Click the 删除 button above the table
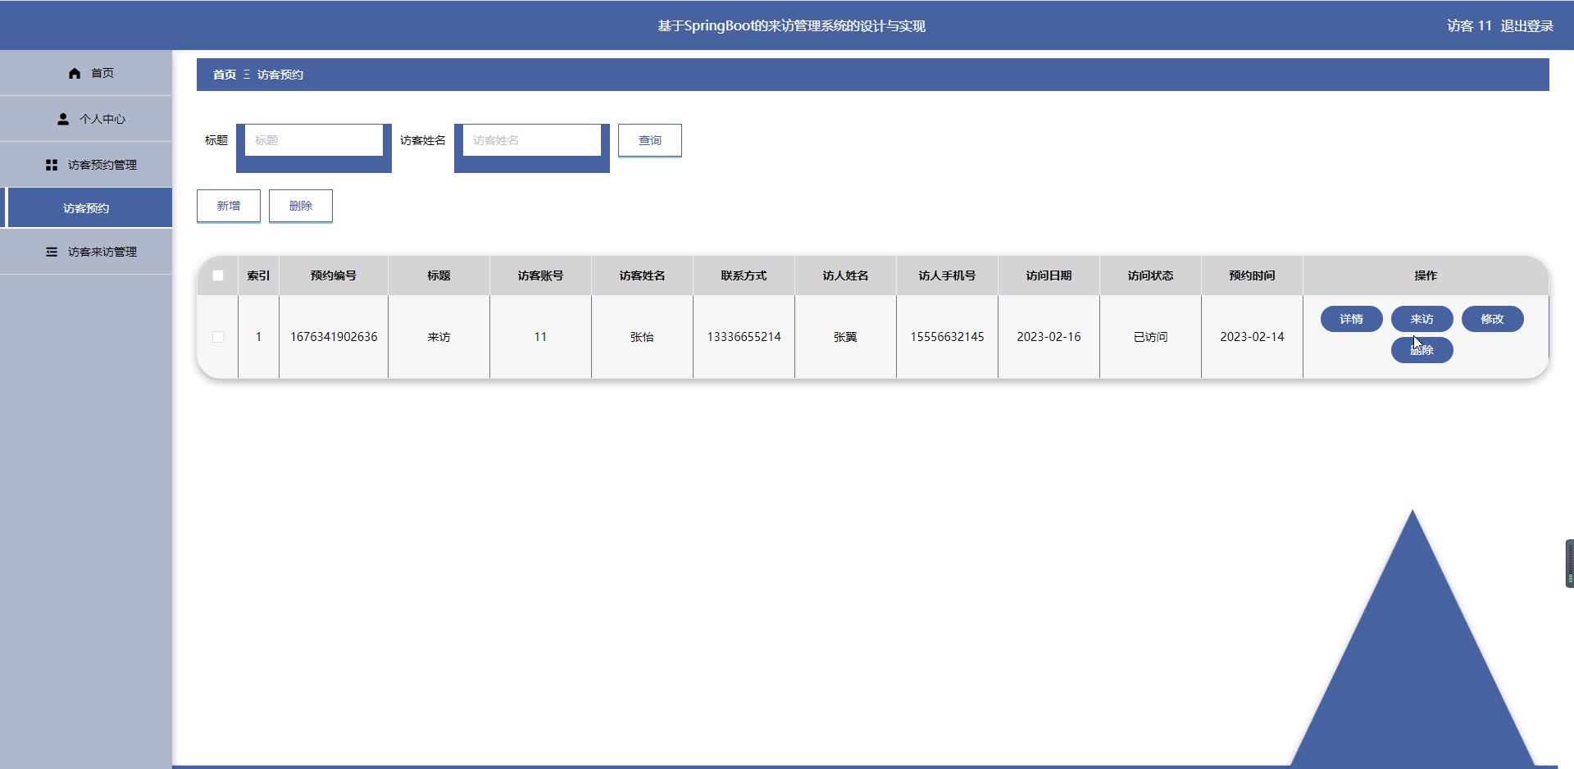Screen dimensions: 1574x769 point(301,206)
